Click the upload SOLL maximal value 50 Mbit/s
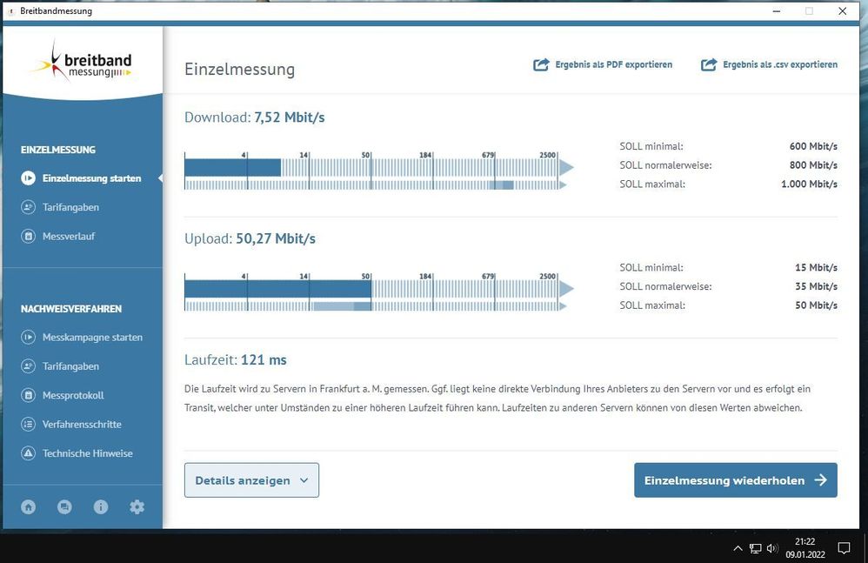This screenshot has width=868, height=563. coord(817,305)
